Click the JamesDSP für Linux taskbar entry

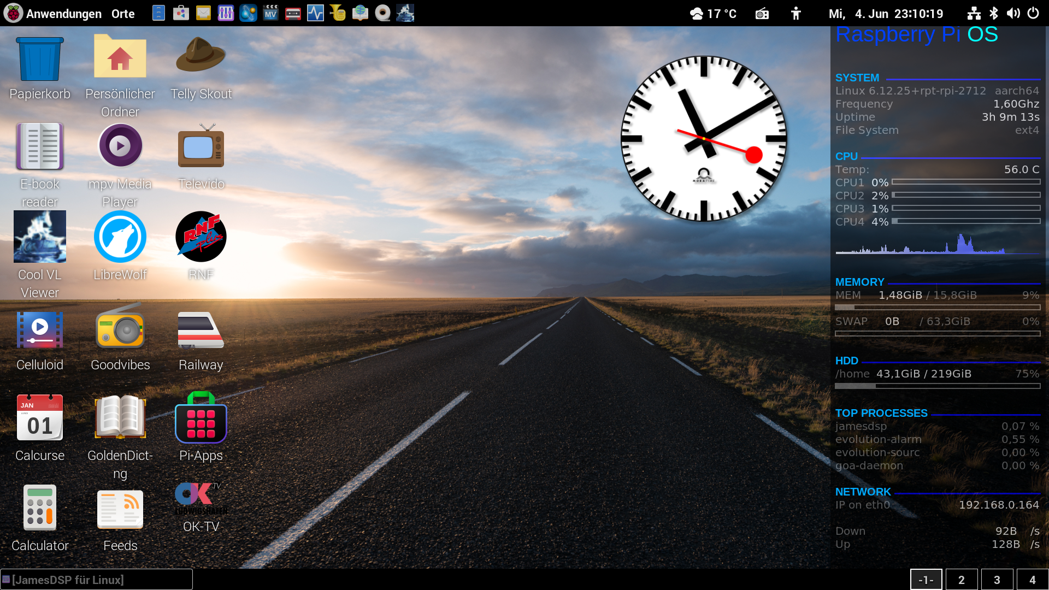[x=96, y=580]
